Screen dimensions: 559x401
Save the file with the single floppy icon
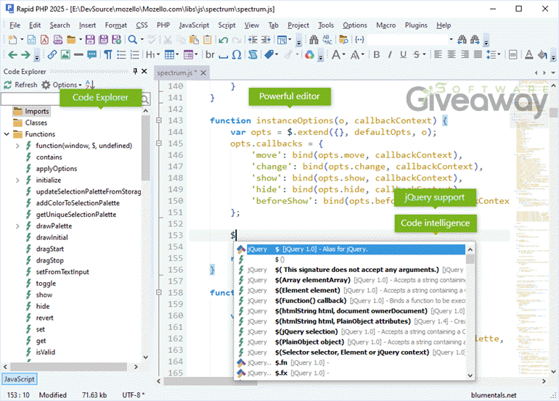[90, 40]
